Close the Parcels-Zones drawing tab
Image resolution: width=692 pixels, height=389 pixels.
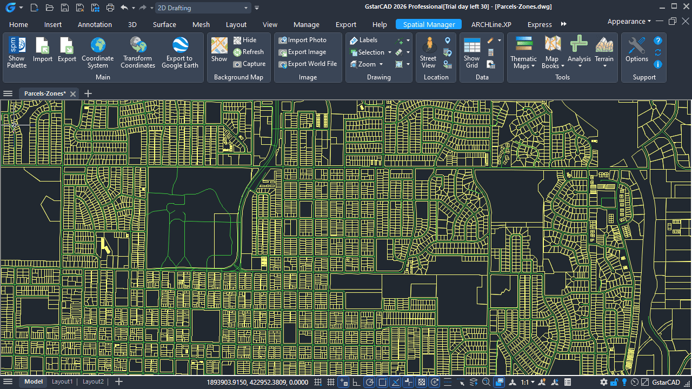(x=73, y=93)
